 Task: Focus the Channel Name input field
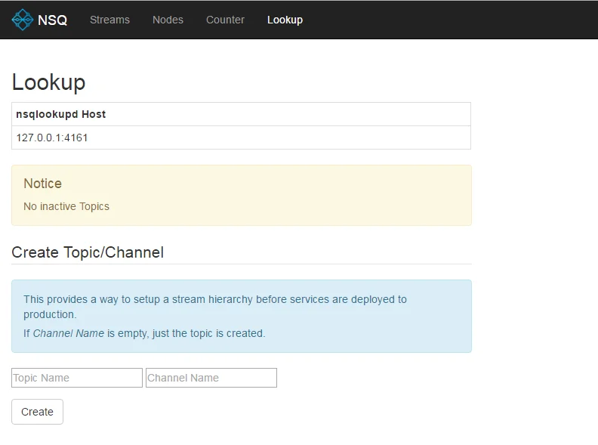[x=211, y=378]
